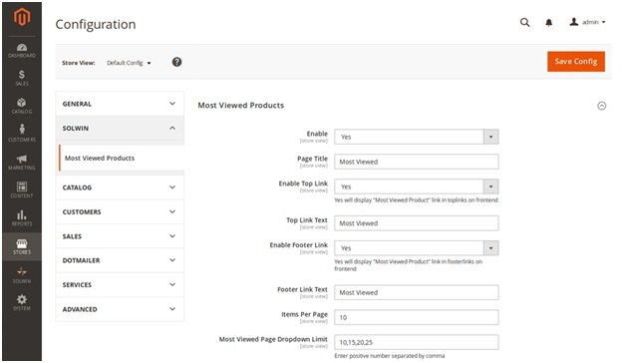Click the Magento logo
Viewport: 626px width, 363px height.
point(22,17)
